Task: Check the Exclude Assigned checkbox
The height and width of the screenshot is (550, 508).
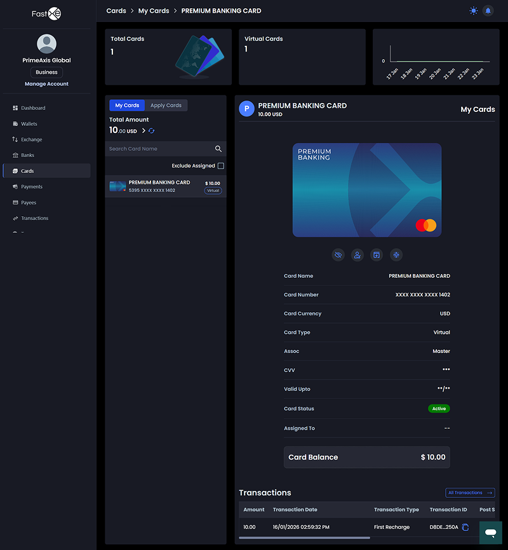Action: point(221,166)
